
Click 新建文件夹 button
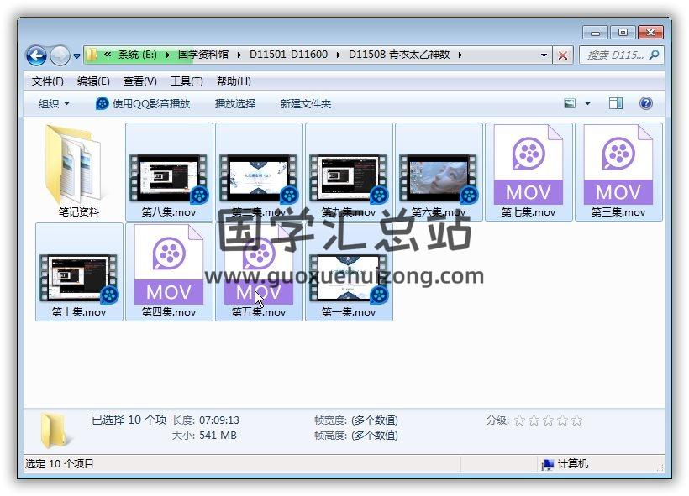[x=305, y=104]
